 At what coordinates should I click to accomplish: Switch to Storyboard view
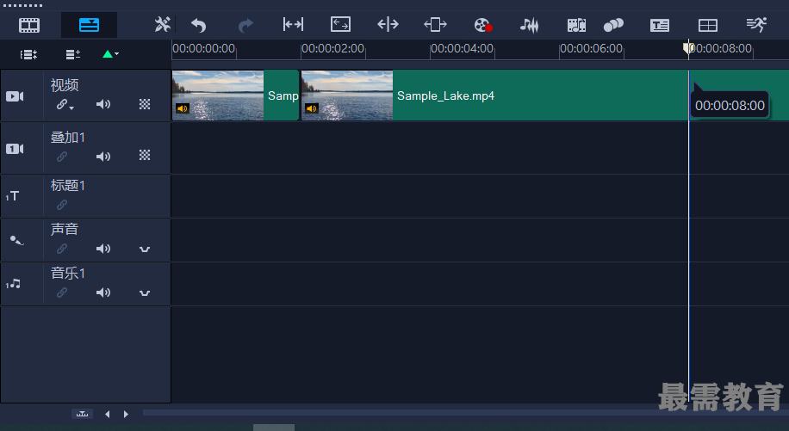click(x=29, y=25)
